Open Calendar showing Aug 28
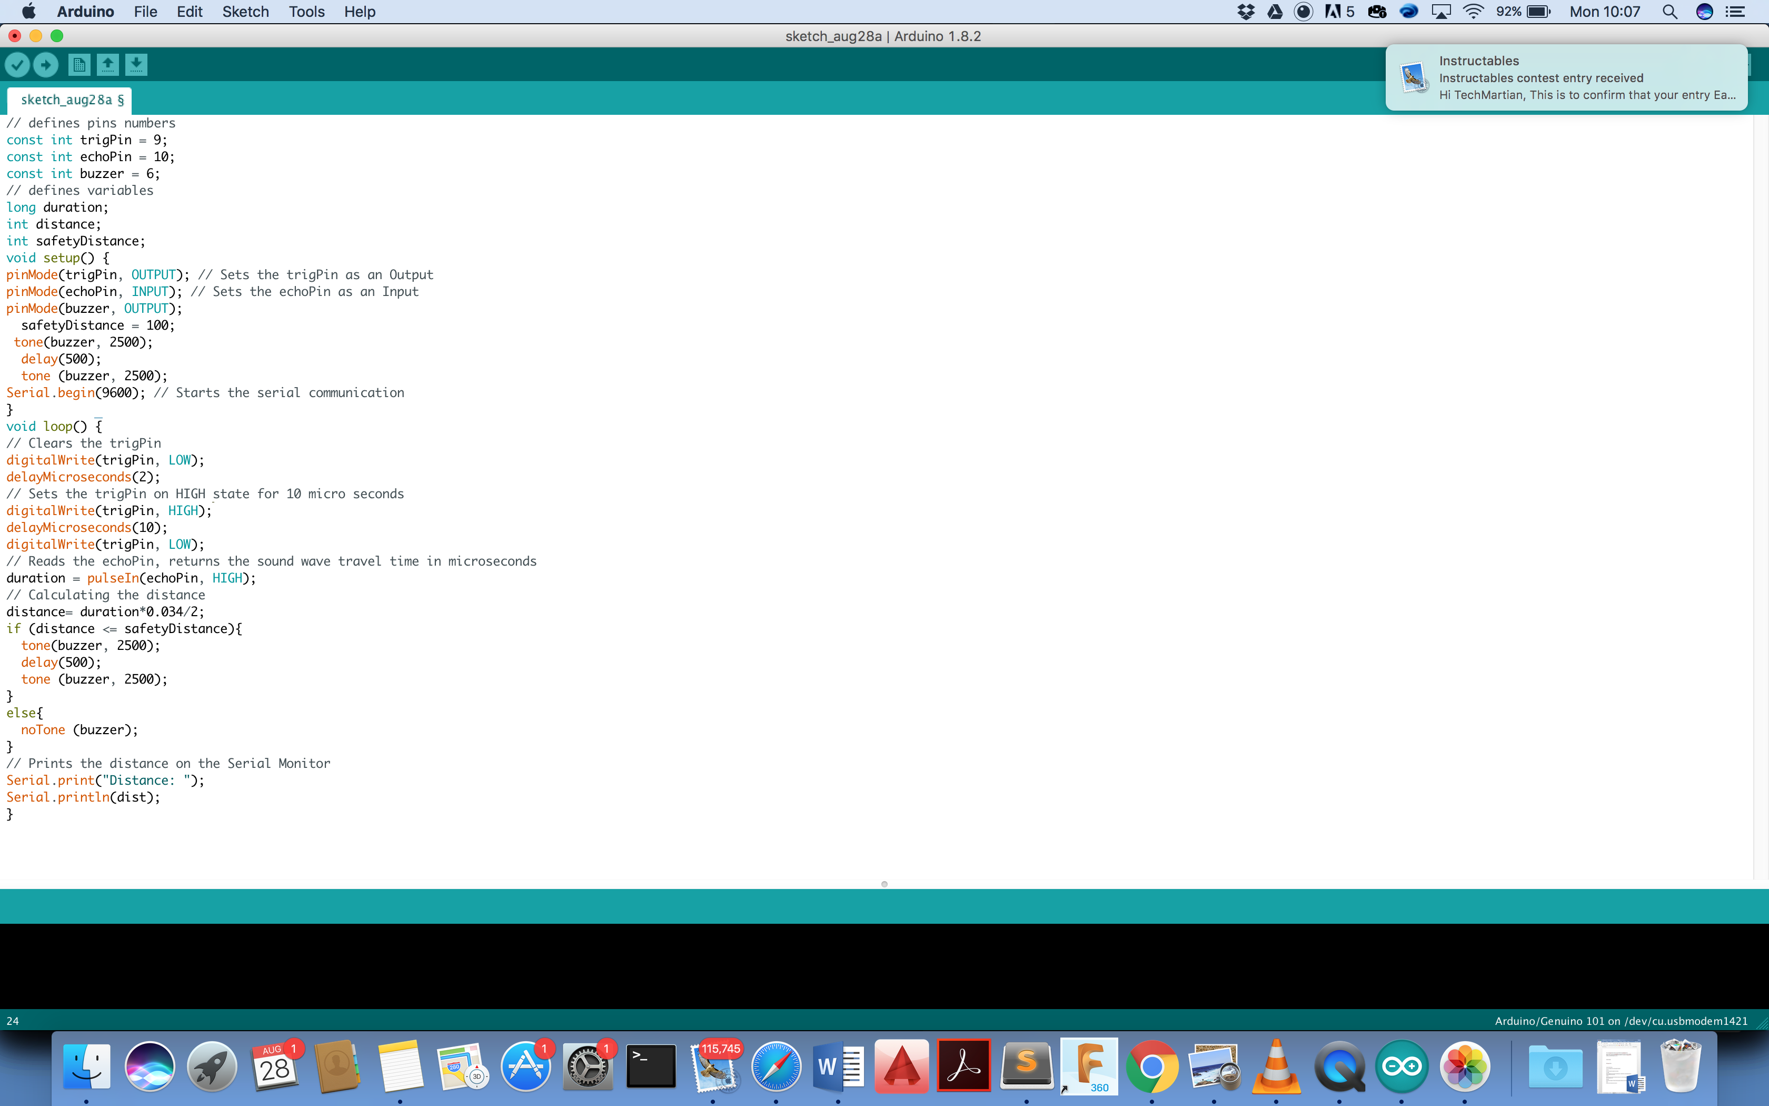Image resolution: width=1769 pixels, height=1106 pixels. click(275, 1066)
